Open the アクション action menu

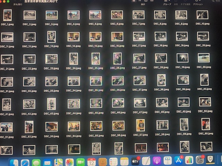(x=198, y=1)
